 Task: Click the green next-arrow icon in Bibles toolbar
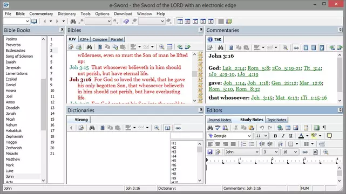point(187,47)
